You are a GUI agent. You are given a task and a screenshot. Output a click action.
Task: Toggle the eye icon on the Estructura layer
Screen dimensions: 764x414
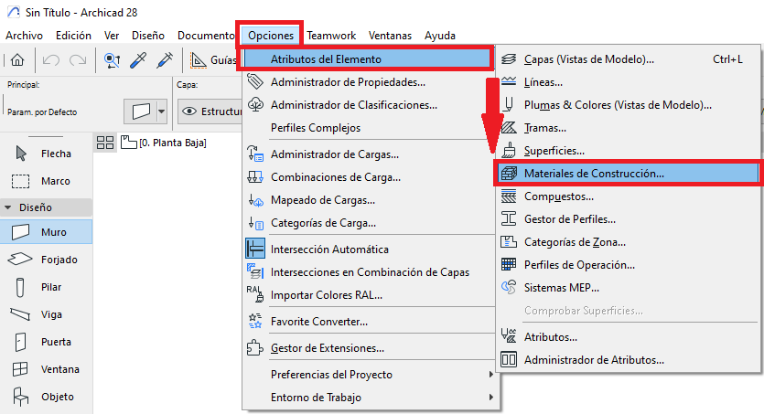point(190,111)
